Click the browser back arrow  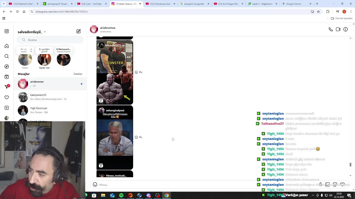tap(4, 12)
